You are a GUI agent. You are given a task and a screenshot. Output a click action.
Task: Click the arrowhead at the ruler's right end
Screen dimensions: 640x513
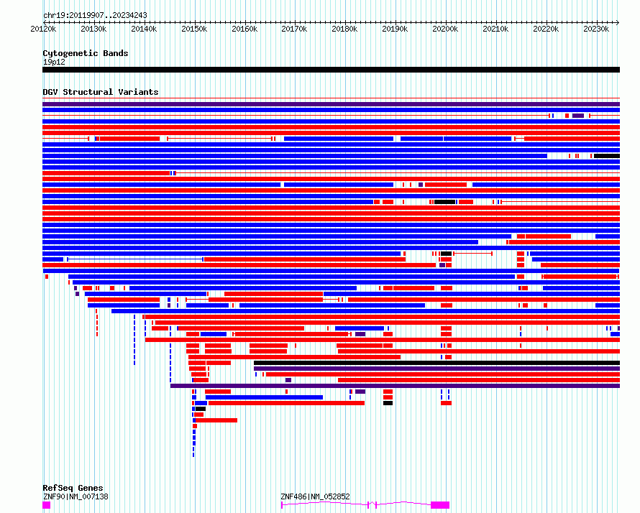point(618,22)
